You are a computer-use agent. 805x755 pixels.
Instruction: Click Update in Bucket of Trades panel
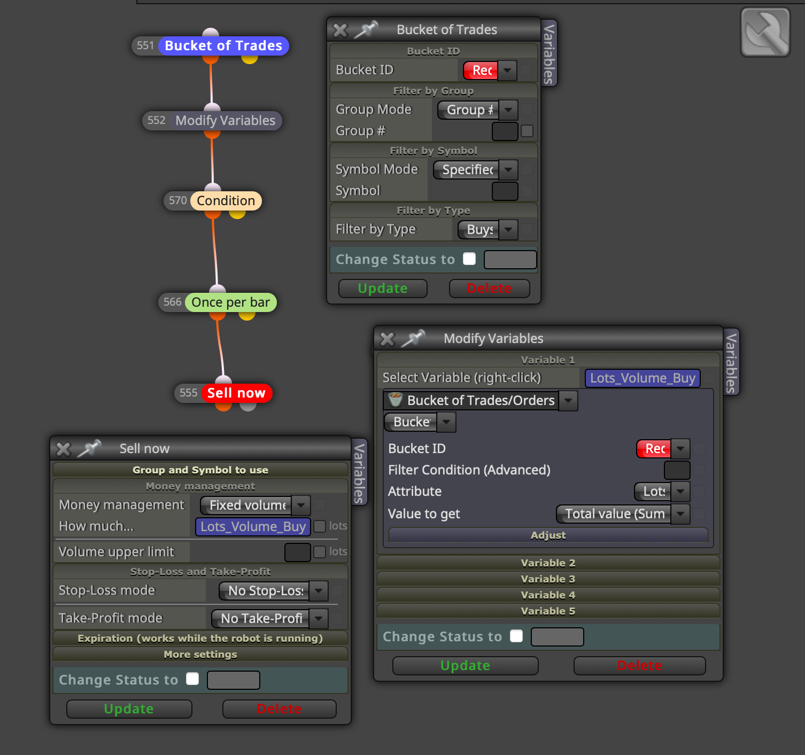[x=383, y=289]
